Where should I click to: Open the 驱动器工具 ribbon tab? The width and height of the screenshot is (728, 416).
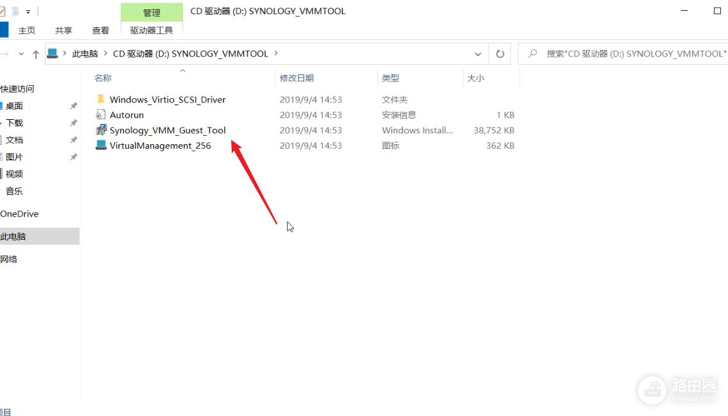point(152,30)
